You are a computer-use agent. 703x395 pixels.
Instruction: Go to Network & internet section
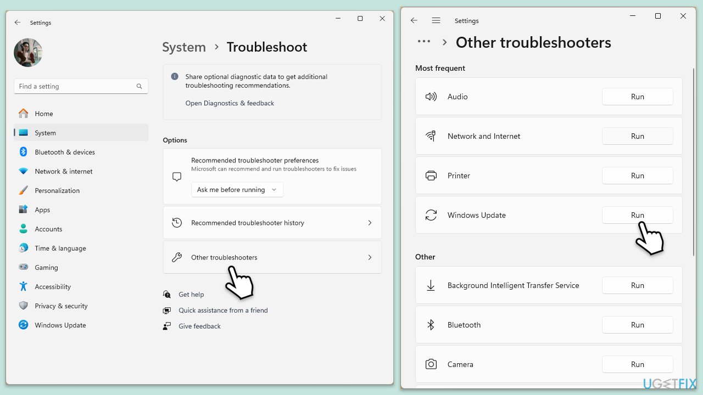pyautogui.click(x=63, y=171)
